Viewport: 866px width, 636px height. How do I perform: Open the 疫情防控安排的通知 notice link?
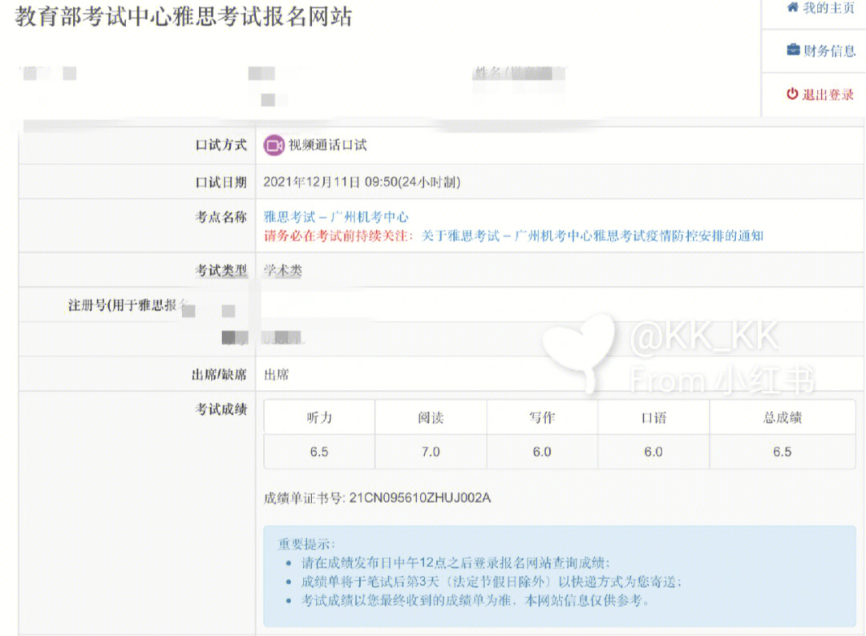pyautogui.click(x=592, y=236)
